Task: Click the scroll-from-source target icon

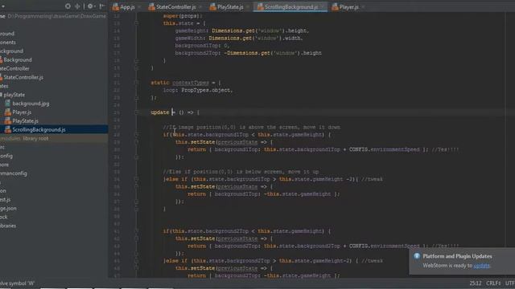Action: [x=68, y=6]
